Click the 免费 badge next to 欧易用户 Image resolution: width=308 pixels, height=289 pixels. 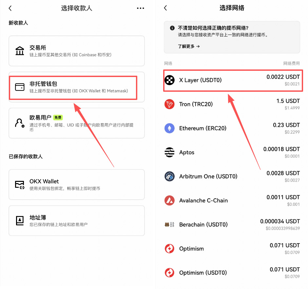[58, 117]
